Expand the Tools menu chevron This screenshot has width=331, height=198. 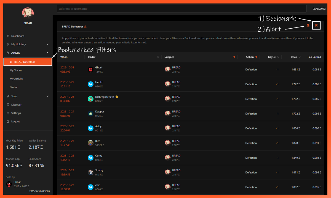[x=47, y=96]
